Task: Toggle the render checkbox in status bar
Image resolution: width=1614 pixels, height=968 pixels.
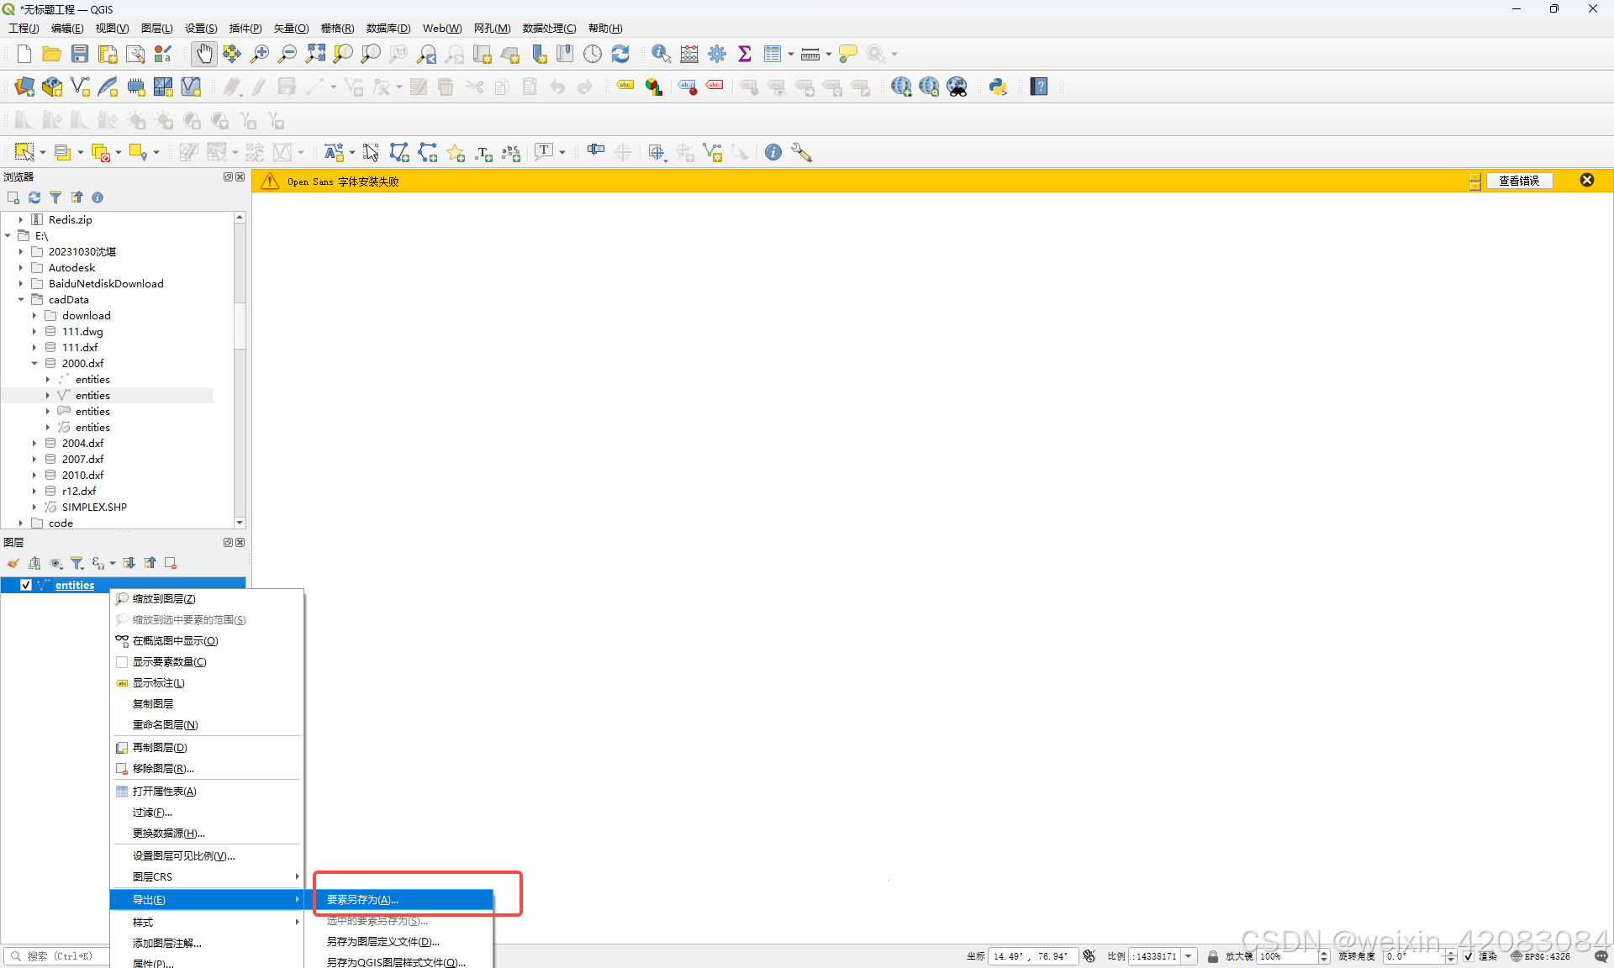Action: click(1469, 956)
